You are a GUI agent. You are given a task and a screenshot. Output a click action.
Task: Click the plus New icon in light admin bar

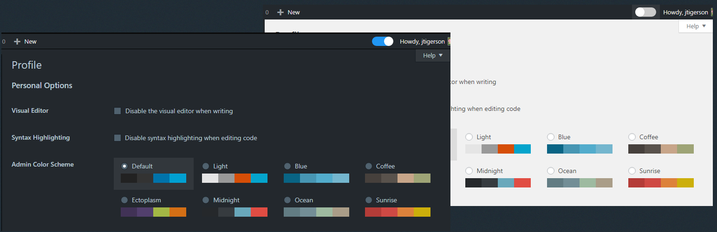tap(280, 13)
